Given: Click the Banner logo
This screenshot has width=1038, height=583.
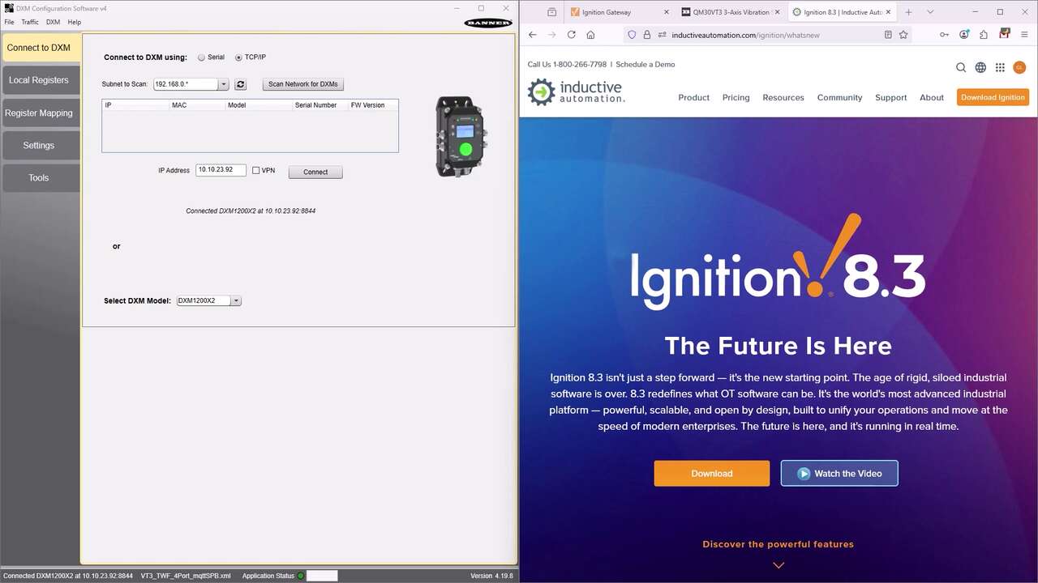Looking at the screenshot, I should tap(487, 22).
